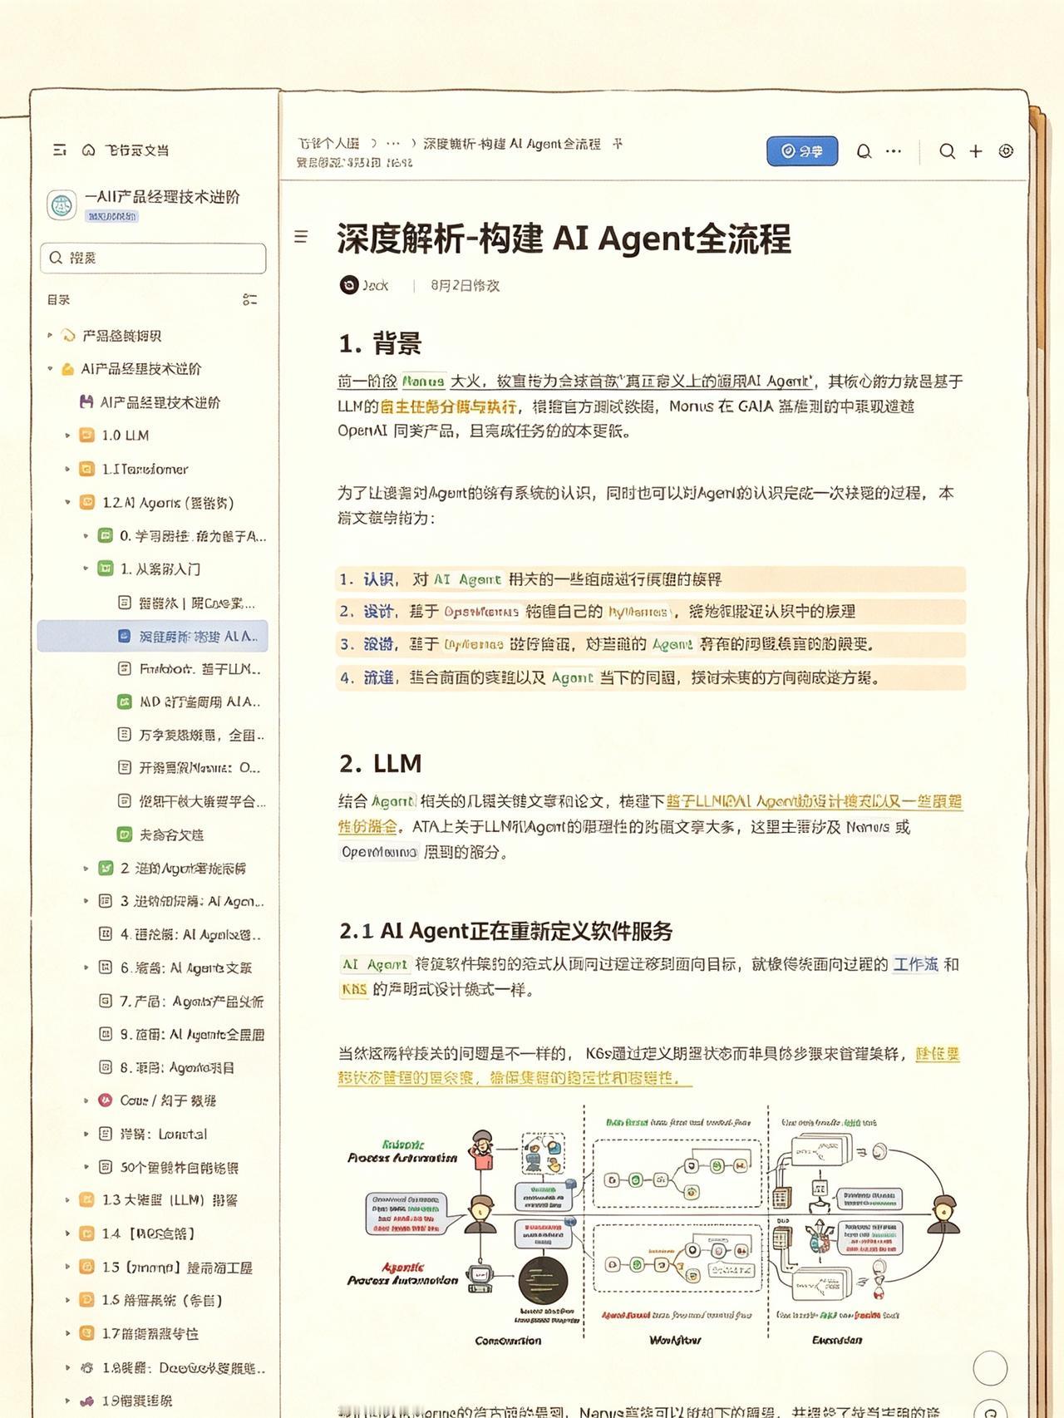Viewport: 1064px width, 1418px height.
Task: Open the underlined yellow link in the LLM paragraph
Action: click(x=650, y=814)
